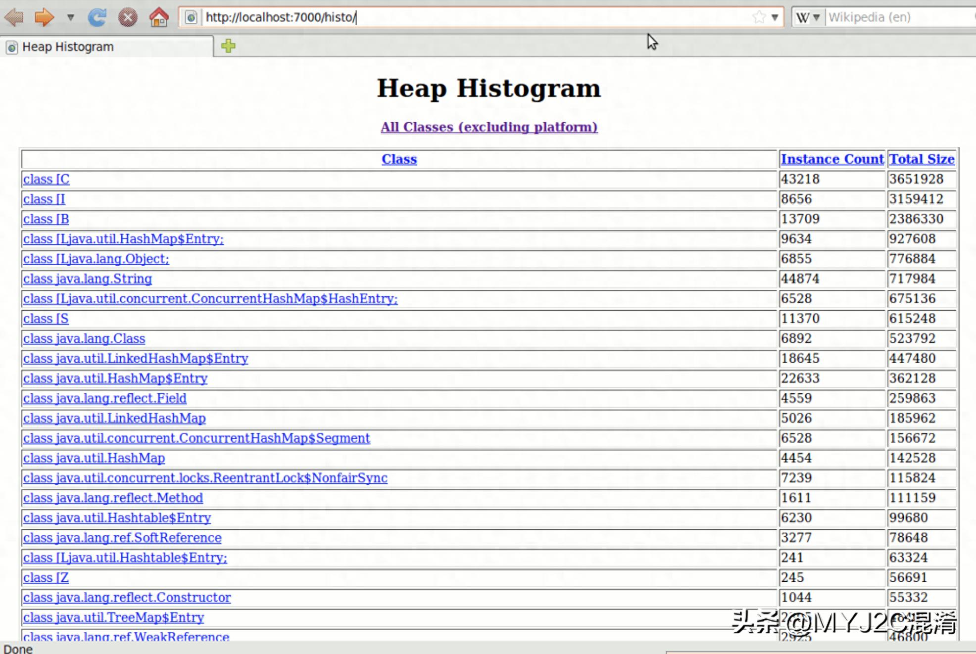
Task: Click the Stop loading icon
Action: pyautogui.click(x=128, y=17)
